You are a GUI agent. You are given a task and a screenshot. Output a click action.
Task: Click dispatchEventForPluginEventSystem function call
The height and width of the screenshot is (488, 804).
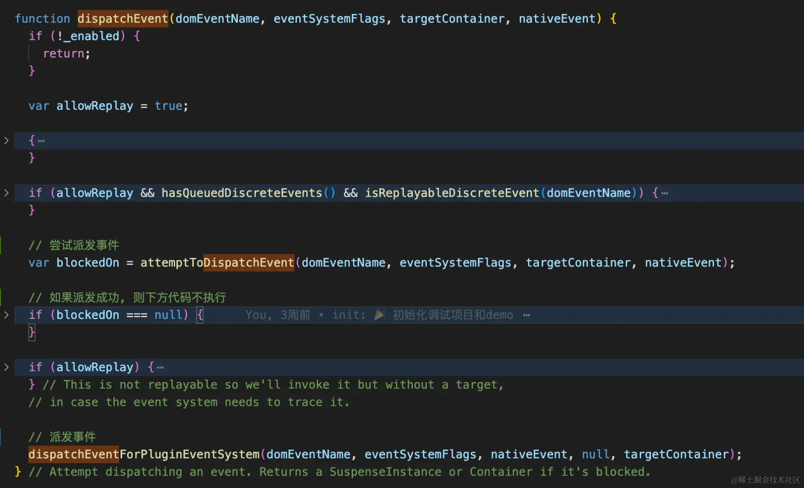[x=144, y=454]
